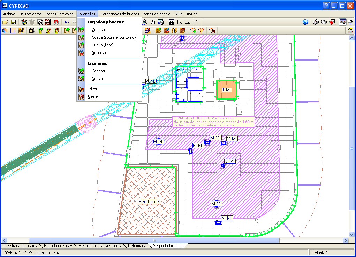Viewport: 356px width, 257px height.
Task: Open the Zonas de acopio menu
Action: (x=157, y=14)
